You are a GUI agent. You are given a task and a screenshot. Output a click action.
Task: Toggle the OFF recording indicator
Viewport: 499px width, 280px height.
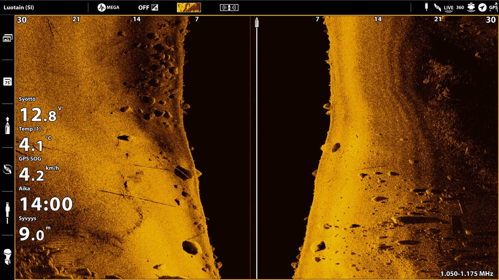(x=148, y=7)
